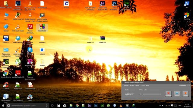Select the WampServer desktop icon

pos(30,62)
